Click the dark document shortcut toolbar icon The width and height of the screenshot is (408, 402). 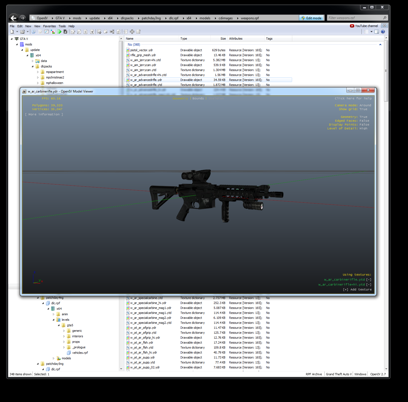coord(66,32)
